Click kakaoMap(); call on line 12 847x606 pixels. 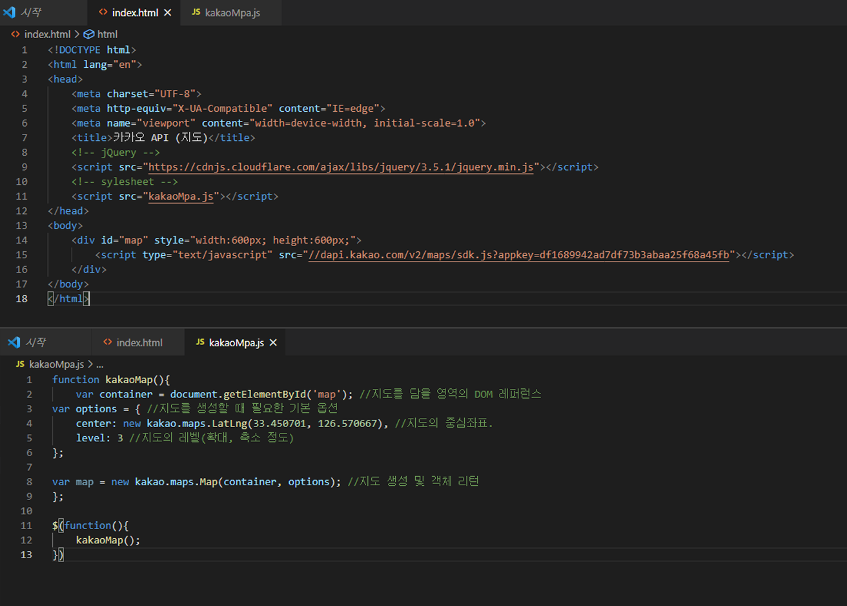(108, 540)
